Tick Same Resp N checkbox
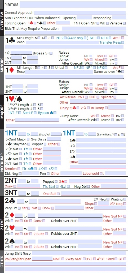The image size is (128, 273). tap(122, 135)
